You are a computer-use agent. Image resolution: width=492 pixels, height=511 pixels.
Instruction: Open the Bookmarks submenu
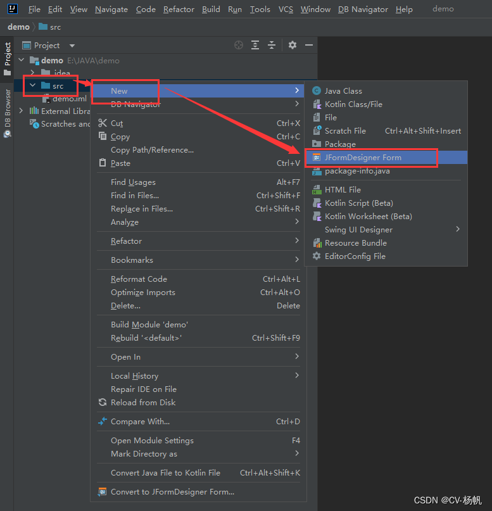pyautogui.click(x=198, y=260)
